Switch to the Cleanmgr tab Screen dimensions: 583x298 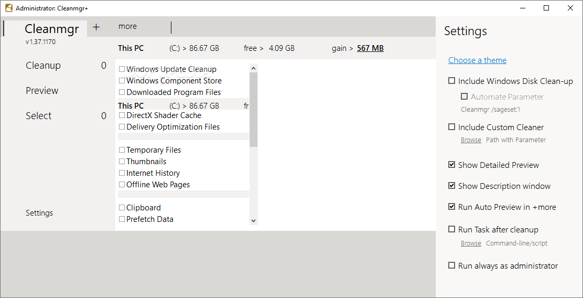coord(52,29)
